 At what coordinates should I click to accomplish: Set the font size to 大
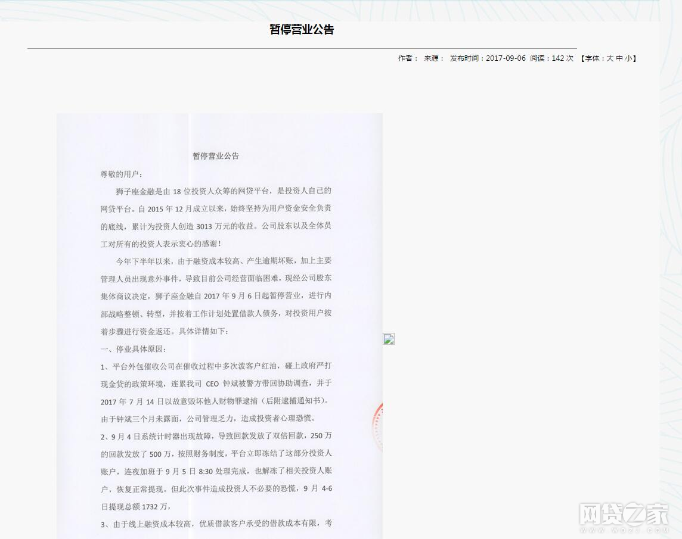pyautogui.click(x=610, y=58)
